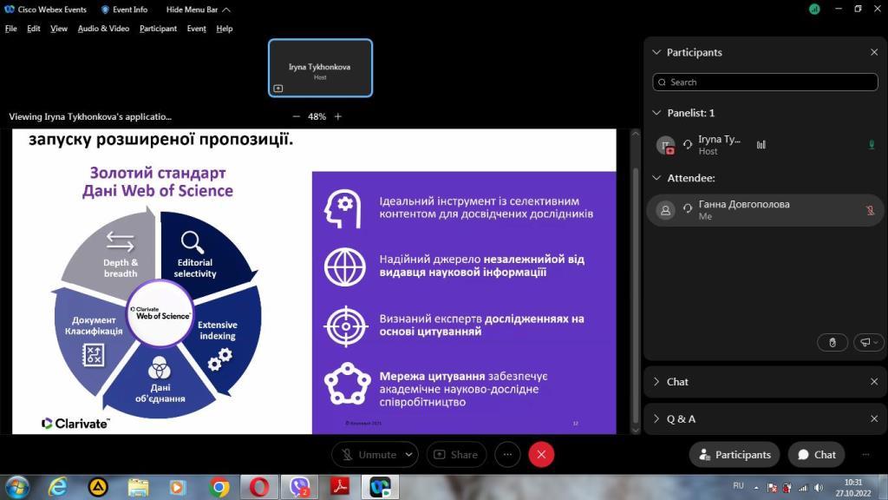Click the red leave event button
The width and height of the screenshot is (888, 500).
point(541,454)
